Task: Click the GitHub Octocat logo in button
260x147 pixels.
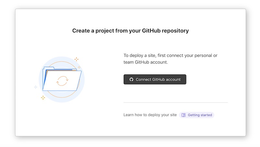Action: point(131,79)
